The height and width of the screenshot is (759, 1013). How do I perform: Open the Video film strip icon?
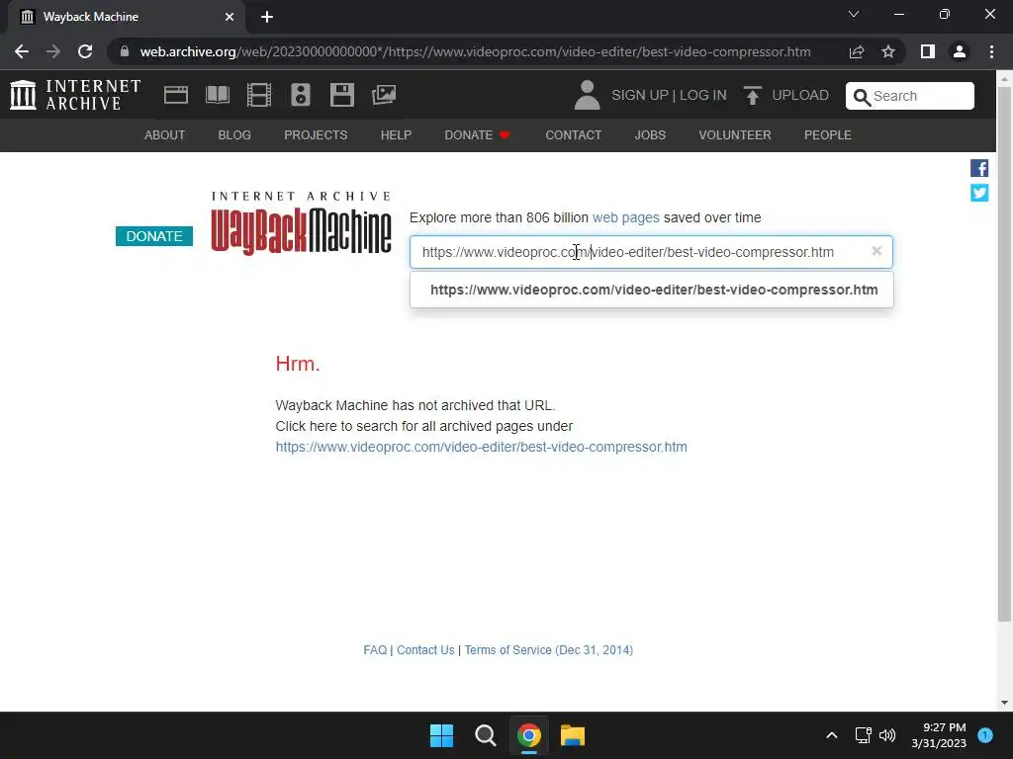click(x=259, y=95)
